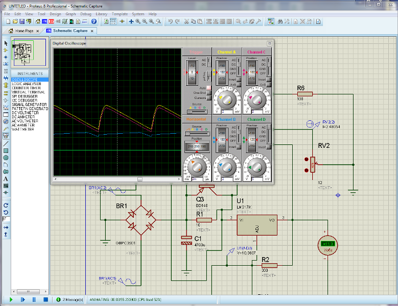Click the undo arrow icon

coord(170,21)
